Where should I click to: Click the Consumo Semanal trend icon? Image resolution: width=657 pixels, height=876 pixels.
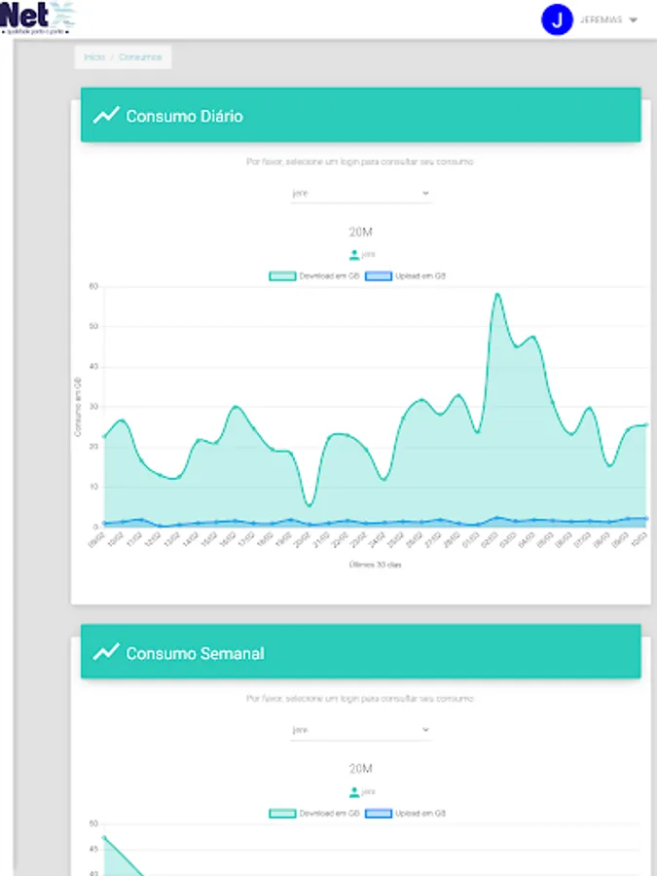106,652
